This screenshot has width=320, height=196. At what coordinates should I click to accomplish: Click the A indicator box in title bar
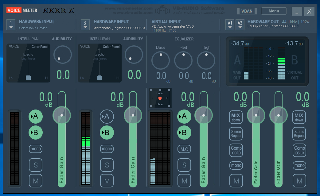(x=71, y=10)
